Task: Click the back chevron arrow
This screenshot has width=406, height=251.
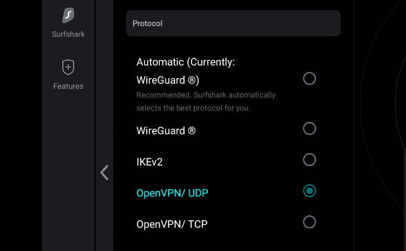Action: point(104,173)
